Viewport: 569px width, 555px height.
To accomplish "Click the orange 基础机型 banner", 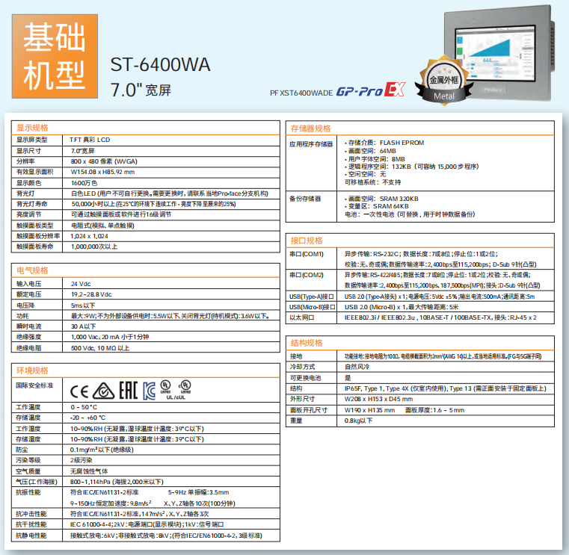I will 55,56.
